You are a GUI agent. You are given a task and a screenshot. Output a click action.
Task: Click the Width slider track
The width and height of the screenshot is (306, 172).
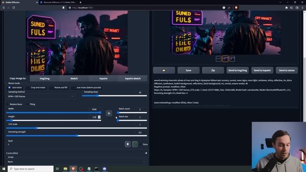click(54, 113)
